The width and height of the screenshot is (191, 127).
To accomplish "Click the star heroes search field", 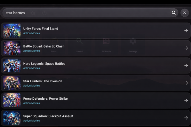I will point(87,13).
